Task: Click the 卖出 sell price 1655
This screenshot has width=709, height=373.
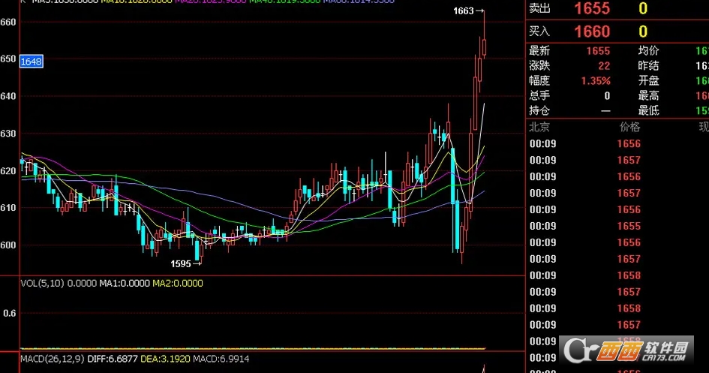Action: (592, 10)
